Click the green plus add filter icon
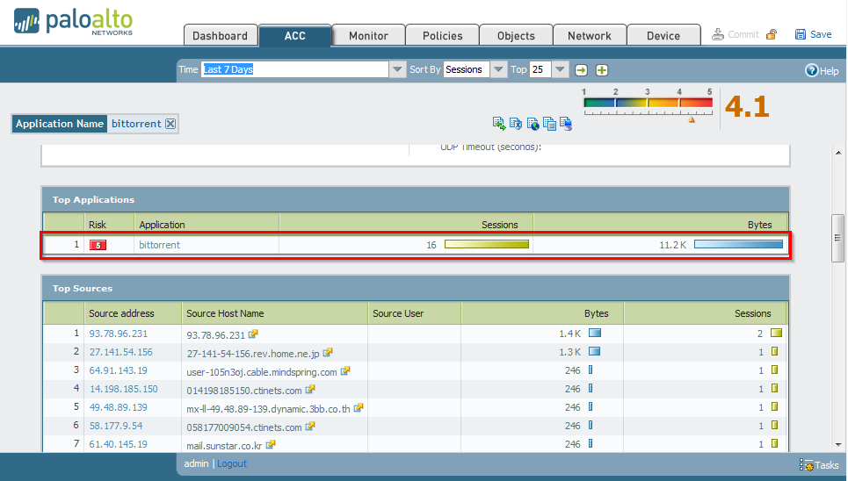The width and height of the screenshot is (848, 481). (x=602, y=70)
